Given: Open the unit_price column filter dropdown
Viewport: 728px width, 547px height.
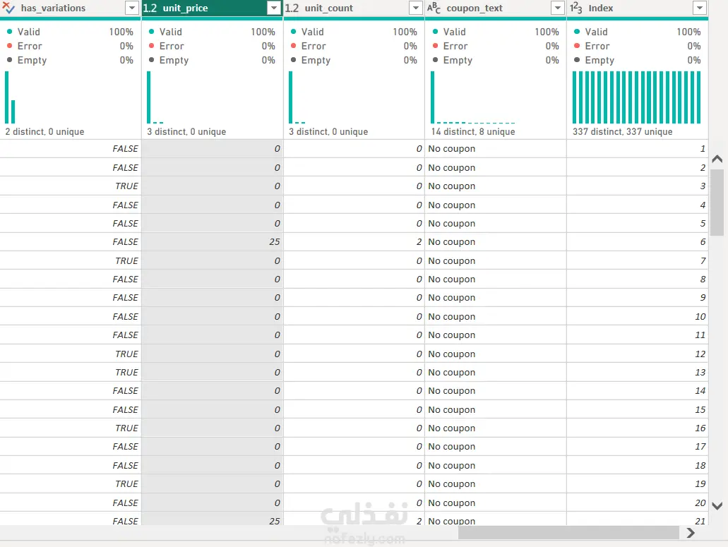Looking at the screenshot, I should point(274,8).
